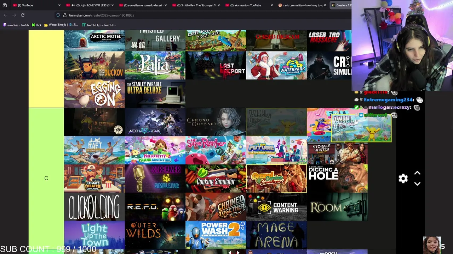Image resolution: width=453 pixels, height=254 pixels.
Task: Select the Clickolding game tile
Action: [x=94, y=207]
